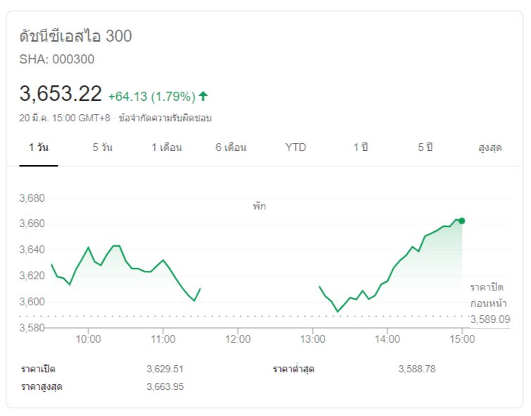Click the SHA: 000300 ticker text

[56, 59]
